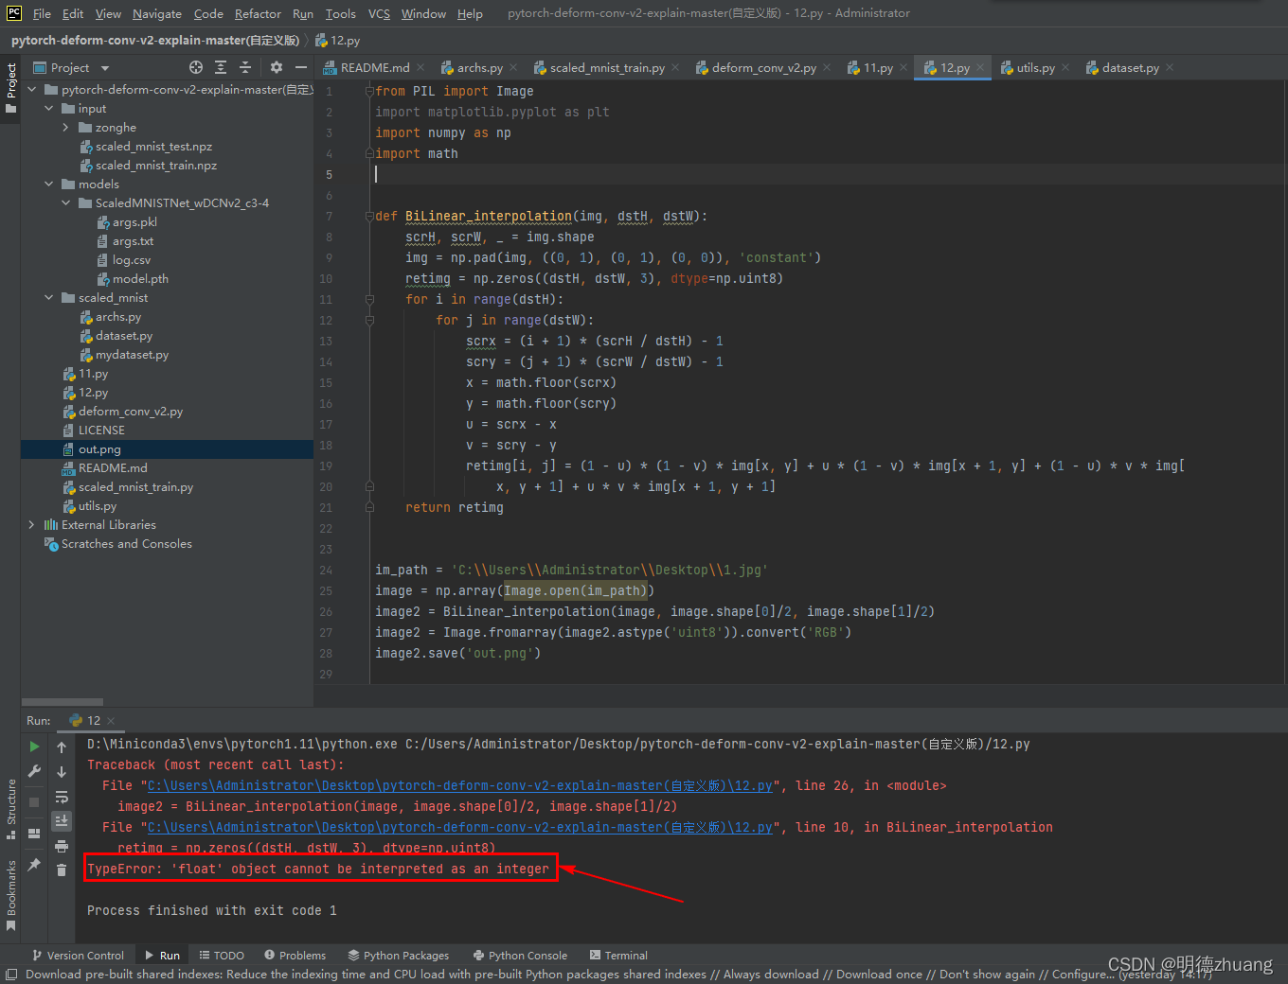
Task: Close the archs.py editor tab
Action: [x=513, y=67]
